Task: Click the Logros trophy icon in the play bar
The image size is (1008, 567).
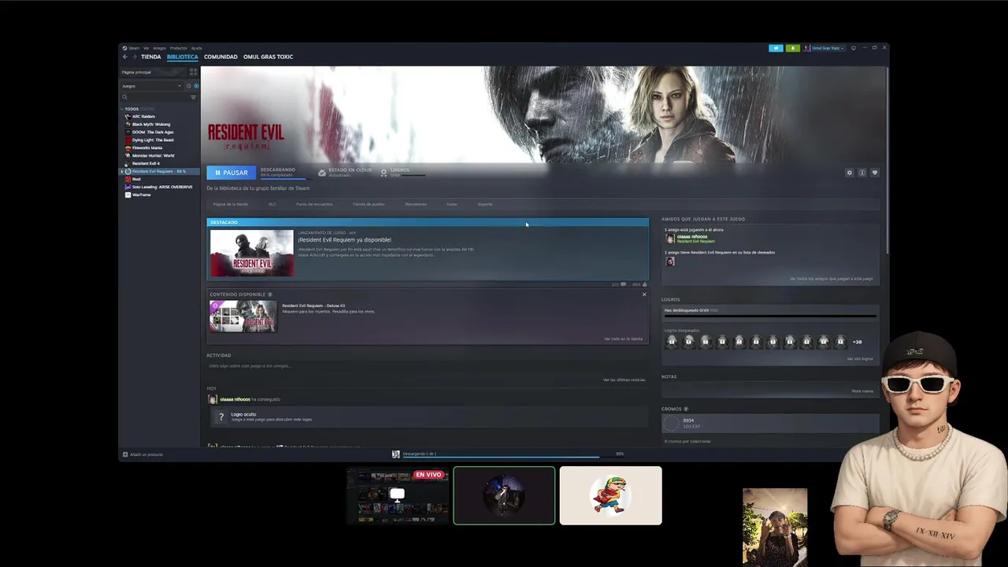Action: (x=384, y=172)
